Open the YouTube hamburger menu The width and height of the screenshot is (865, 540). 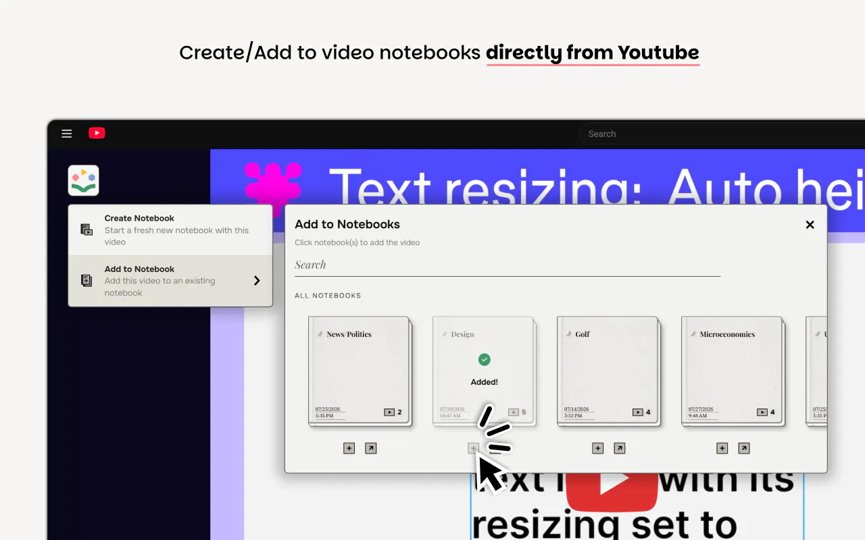click(x=67, y=134)
